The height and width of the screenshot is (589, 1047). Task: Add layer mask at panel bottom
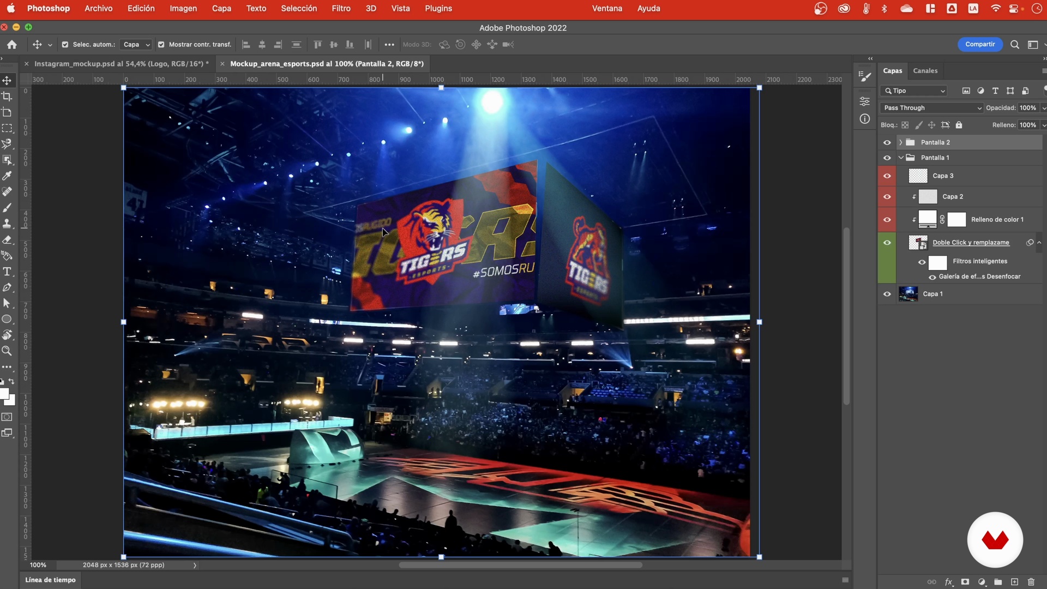pyautogui.click(x=965, y=582)
